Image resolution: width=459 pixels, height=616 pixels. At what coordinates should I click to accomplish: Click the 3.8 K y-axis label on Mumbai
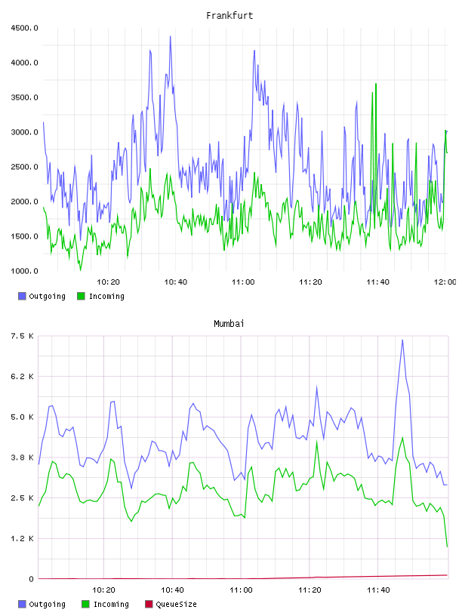22,457
